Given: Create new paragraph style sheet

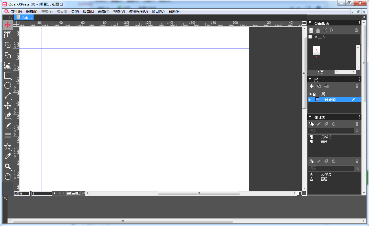Looking at the screenshot, I should [x=312, y=124].
